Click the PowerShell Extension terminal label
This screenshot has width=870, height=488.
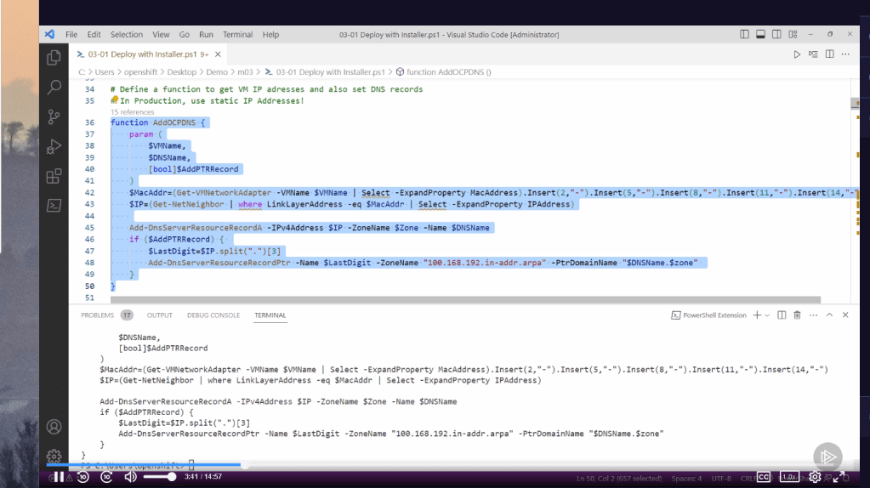click(709, 315)
